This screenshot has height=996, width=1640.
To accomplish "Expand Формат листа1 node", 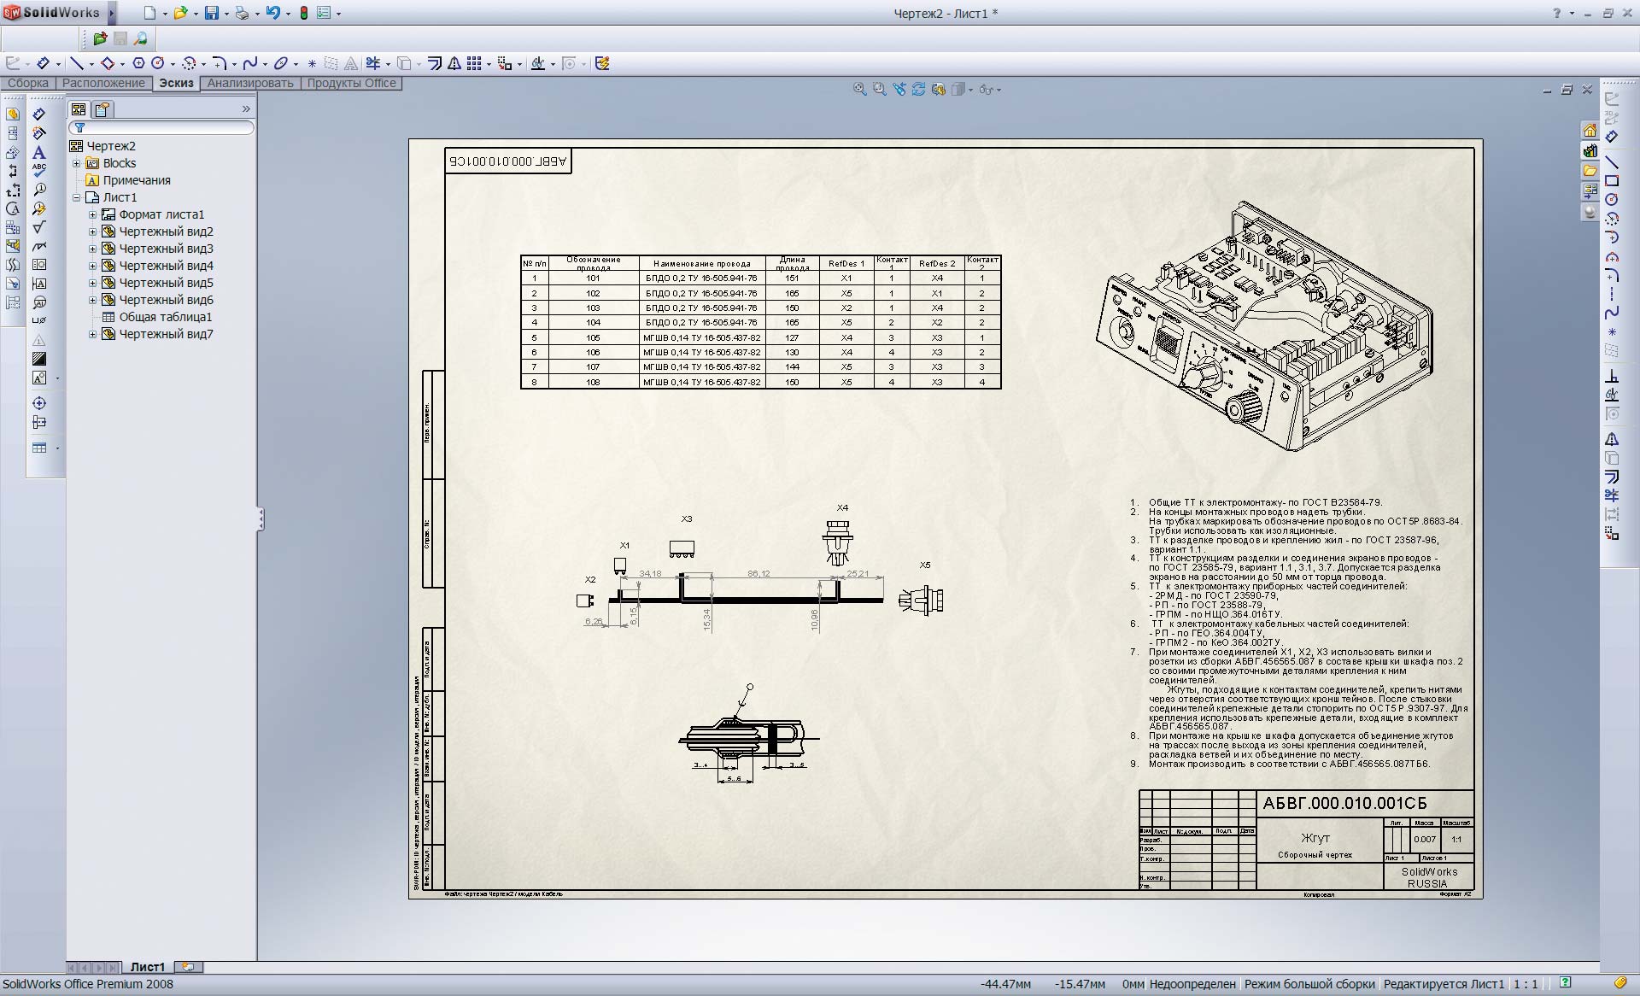I will (92, 214).
